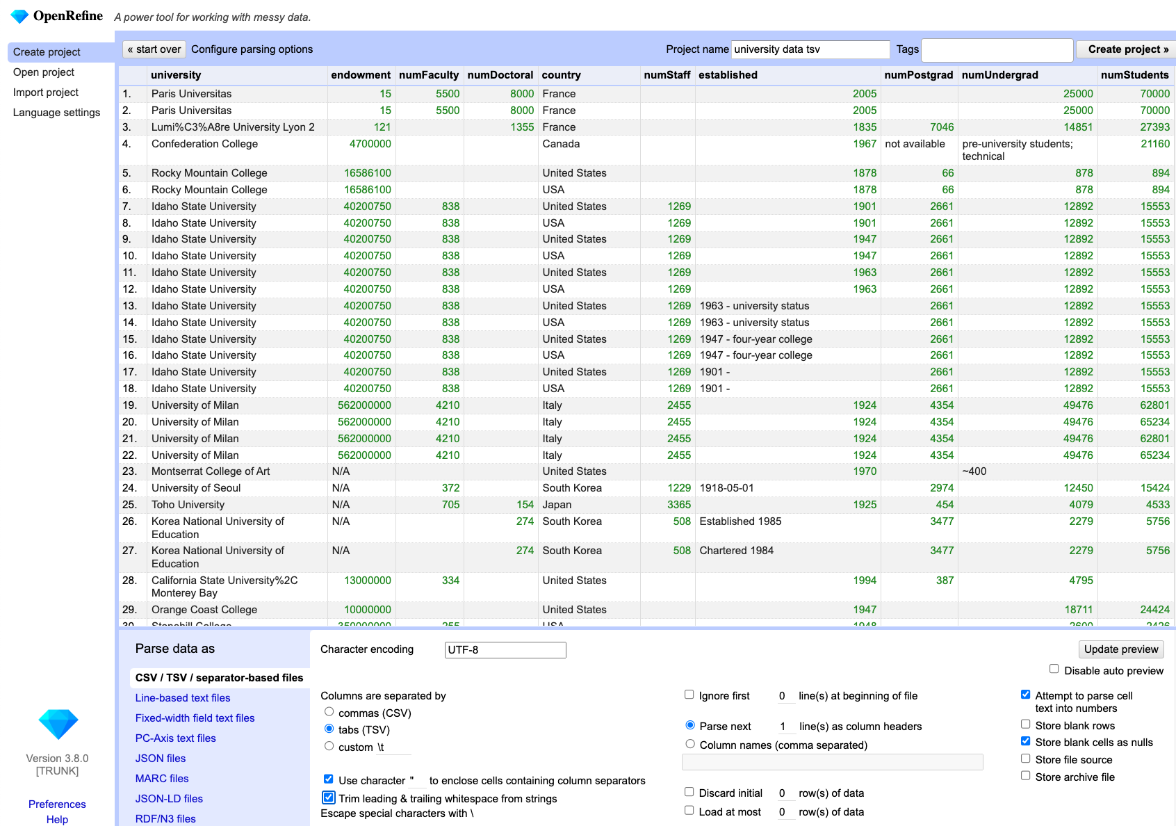Enable Load at most rows checkbox
1176x826 pixels.
pos(689,811)
